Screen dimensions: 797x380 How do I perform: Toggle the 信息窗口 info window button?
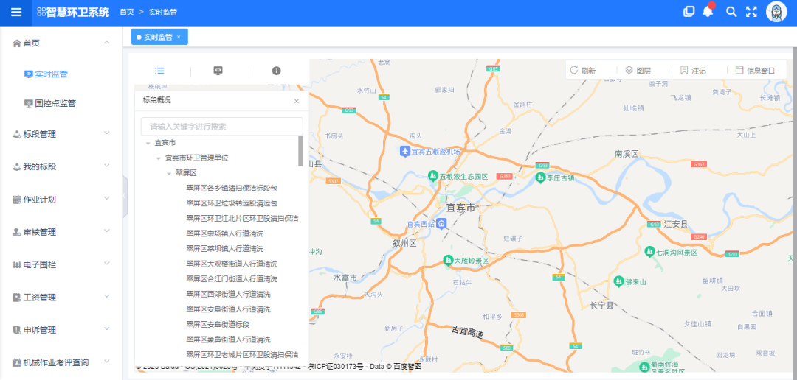click(755, 71)
